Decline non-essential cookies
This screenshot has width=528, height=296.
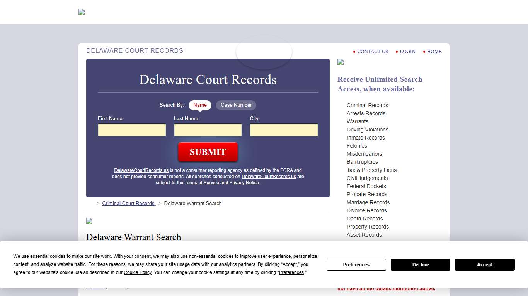click(420, 264)
